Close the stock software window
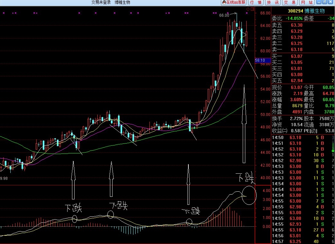This screenshot has width=335, height=244. click(331, 2)
